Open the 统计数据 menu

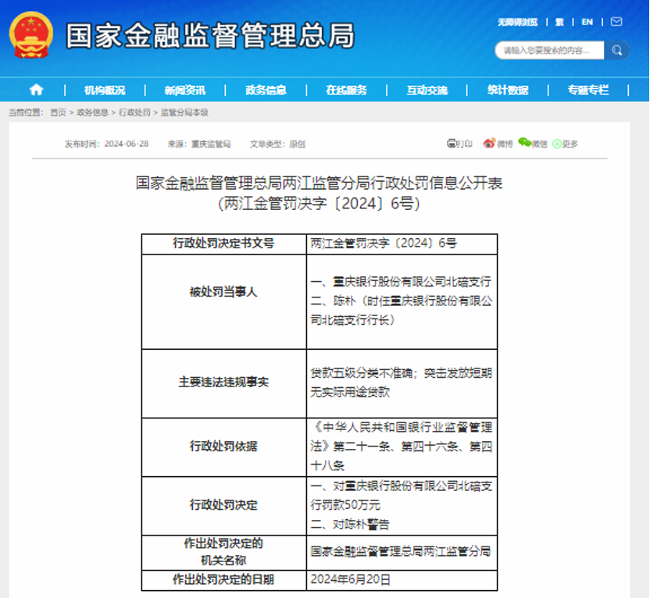508,91
